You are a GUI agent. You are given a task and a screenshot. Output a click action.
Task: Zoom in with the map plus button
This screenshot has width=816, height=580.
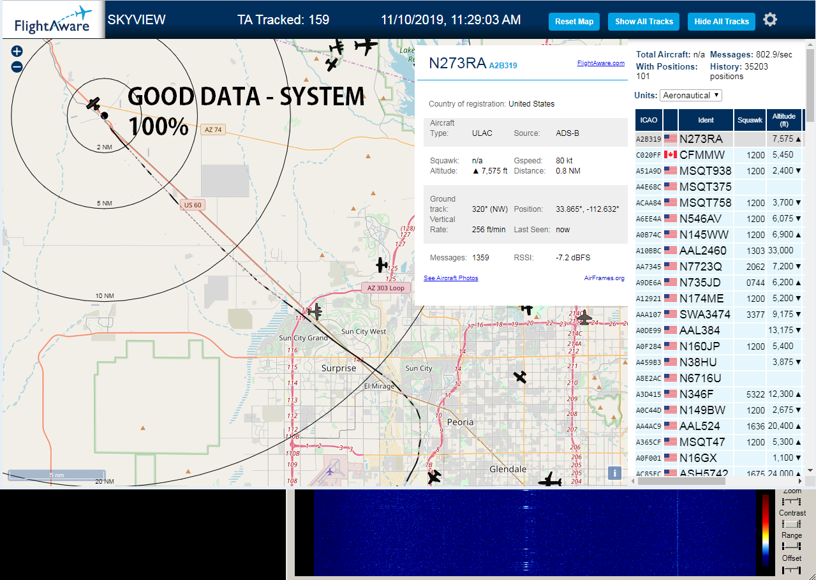point(17,52)
